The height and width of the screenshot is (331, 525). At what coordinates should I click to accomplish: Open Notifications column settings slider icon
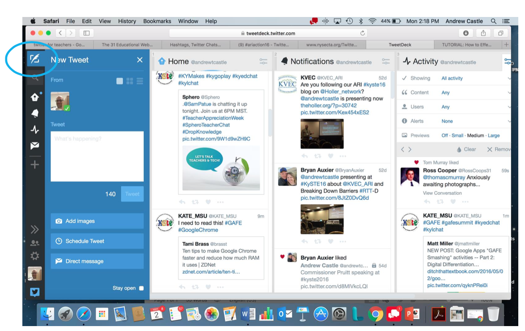386,62
